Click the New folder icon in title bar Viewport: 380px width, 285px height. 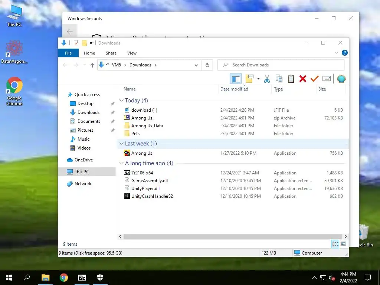click(x=84, y=43)
